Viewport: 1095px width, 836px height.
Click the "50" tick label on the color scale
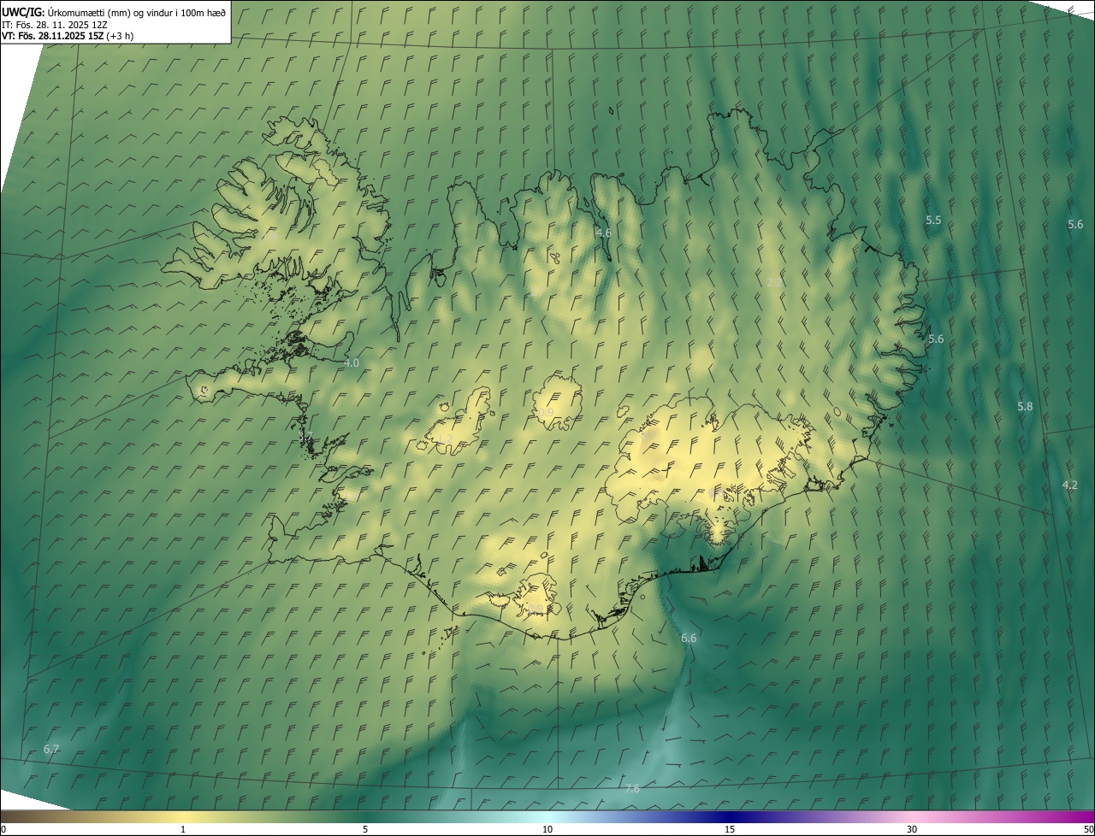[x=1088, y=829]
